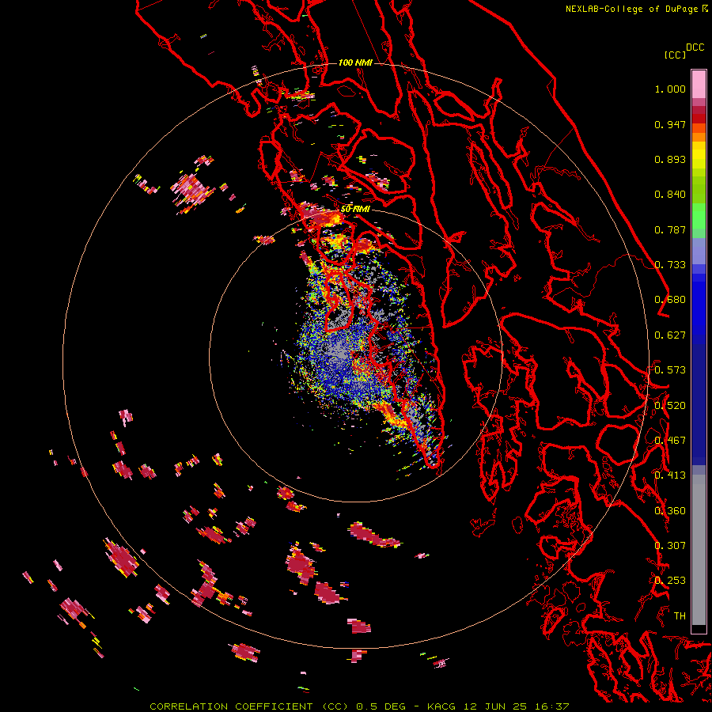Click the 0.787 scale value

(670, 229)
